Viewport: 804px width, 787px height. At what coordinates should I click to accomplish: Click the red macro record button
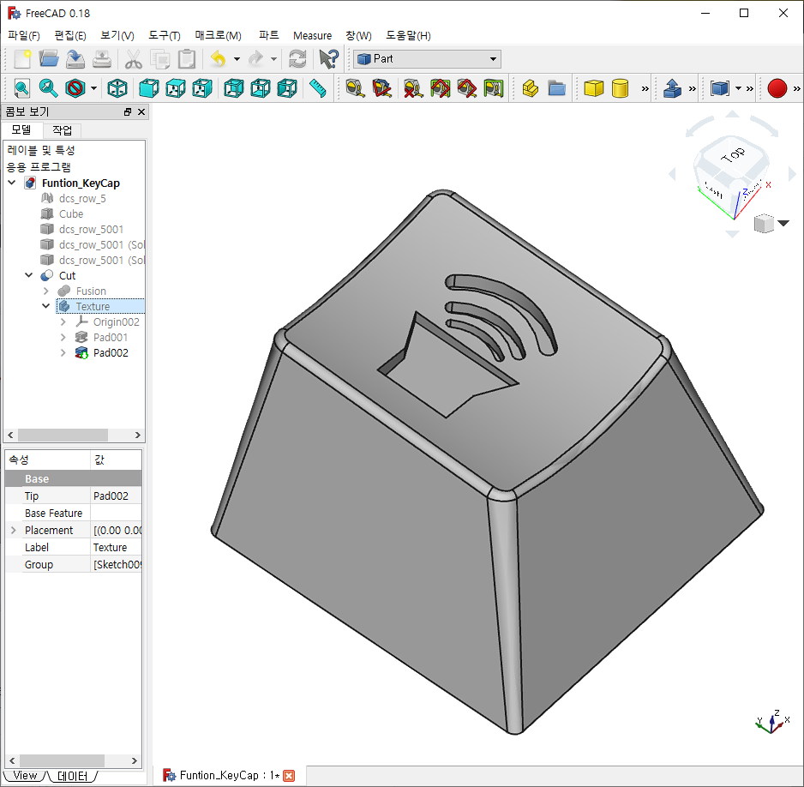777,88
